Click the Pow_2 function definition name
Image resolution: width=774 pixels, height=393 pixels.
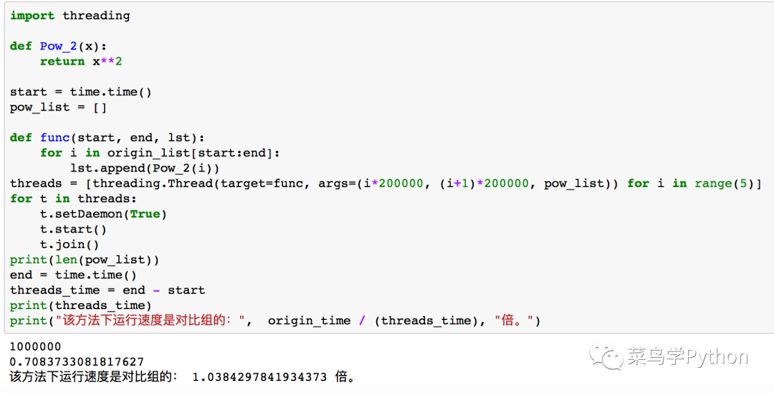pyautogui.click(x=59, y=47)
